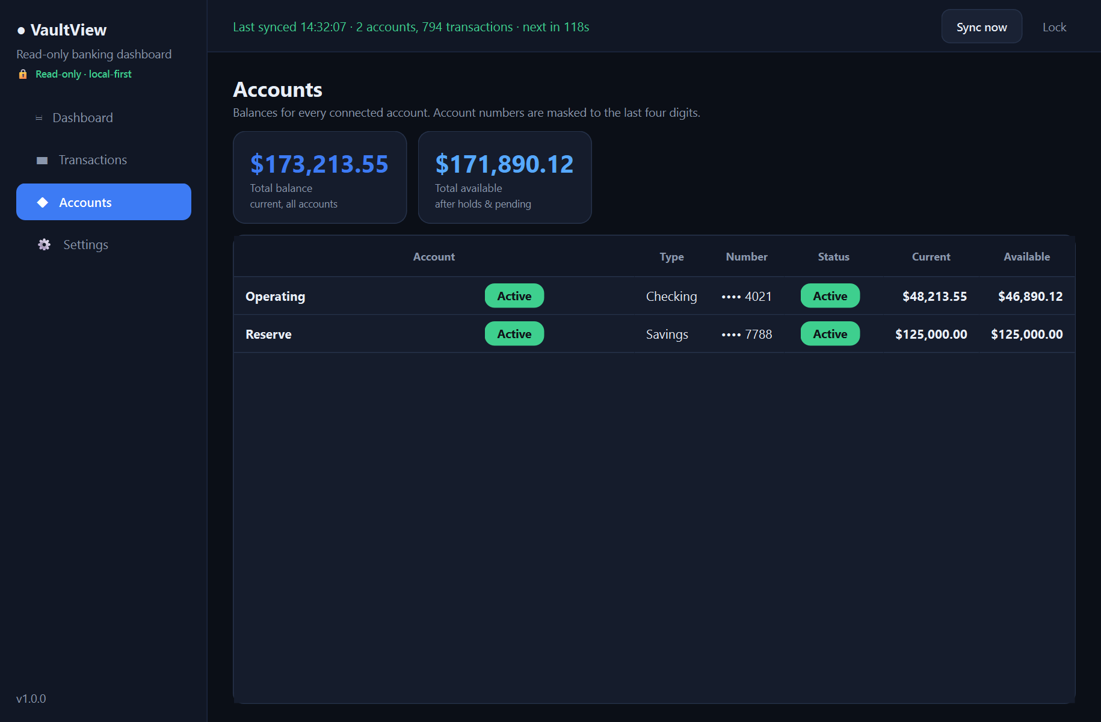Click Reserve current balance $125,000.00
1101x722 pixels.
[931, 335]
